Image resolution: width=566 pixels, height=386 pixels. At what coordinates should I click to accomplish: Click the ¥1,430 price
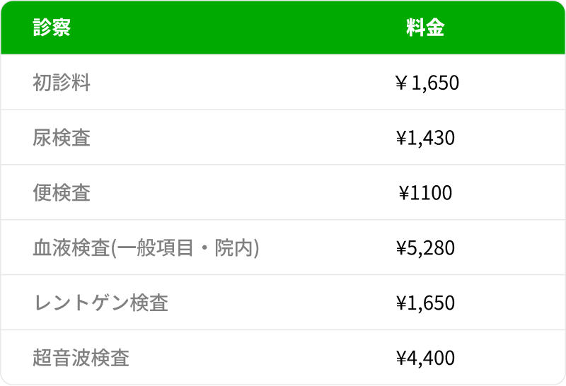425,138
